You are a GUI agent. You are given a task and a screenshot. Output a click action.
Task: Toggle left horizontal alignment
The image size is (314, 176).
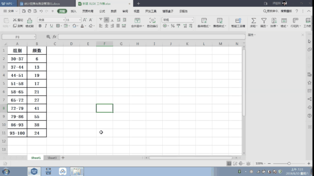pyautogui.click(x=101, y=26)
